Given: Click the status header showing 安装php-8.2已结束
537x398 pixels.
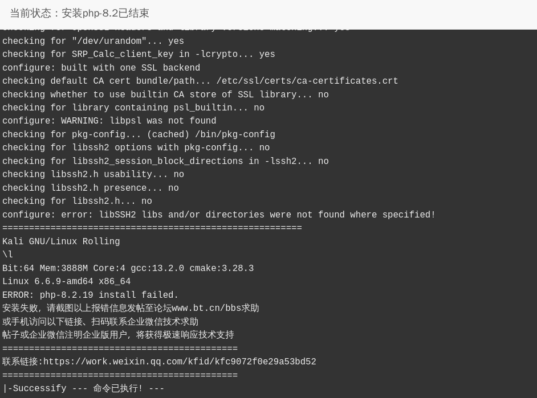Looking at the screenshot, I should pyautogui.click(x=79, y=13).
